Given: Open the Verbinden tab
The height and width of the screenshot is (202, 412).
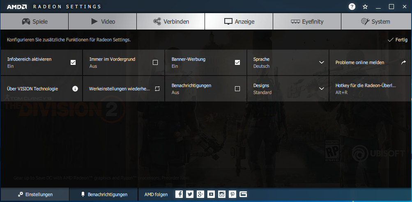Looking at the screenshot, I should coord(171,21).
